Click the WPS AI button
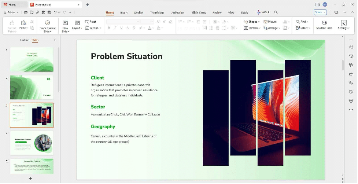This screenshot has height=184, width=358. click(263, 12)
